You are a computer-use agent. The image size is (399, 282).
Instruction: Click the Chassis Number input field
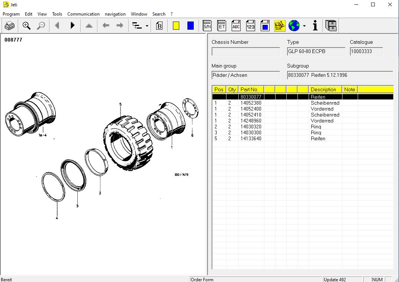pos(246,51)
